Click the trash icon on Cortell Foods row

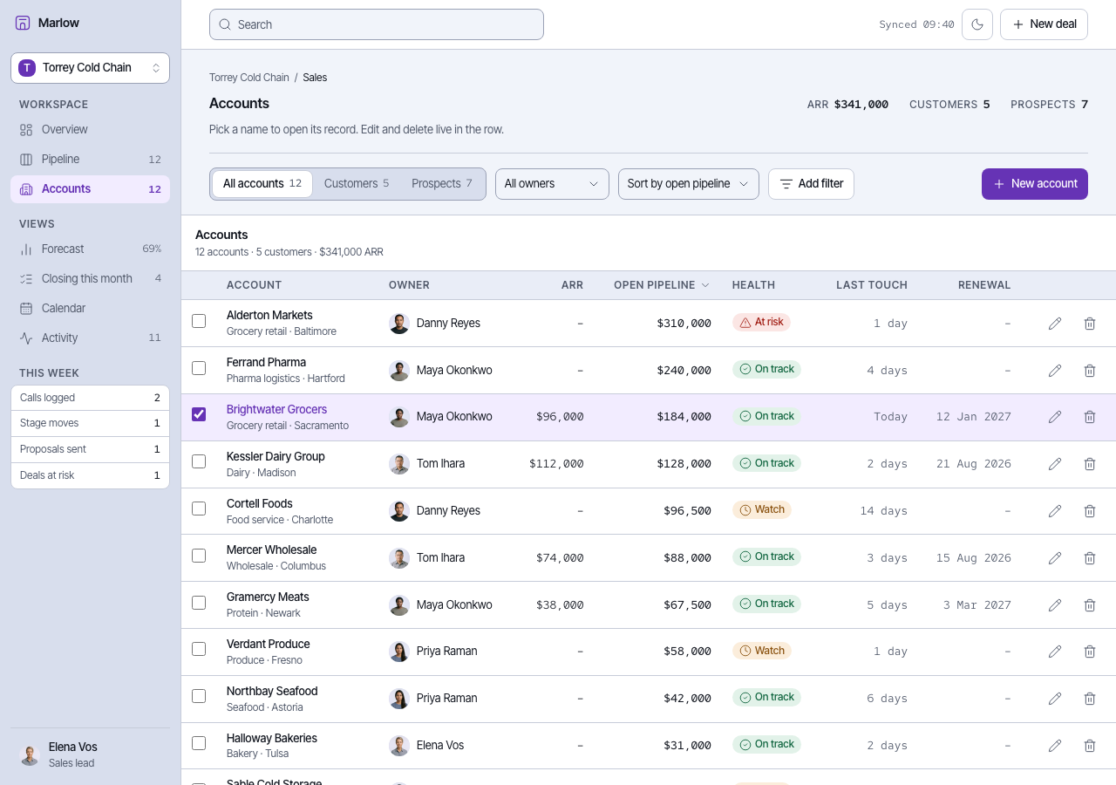(1090, 511)
